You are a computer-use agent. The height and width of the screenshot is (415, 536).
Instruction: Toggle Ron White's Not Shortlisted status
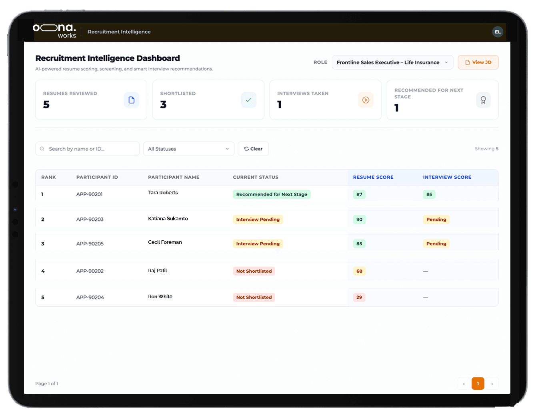254,297
